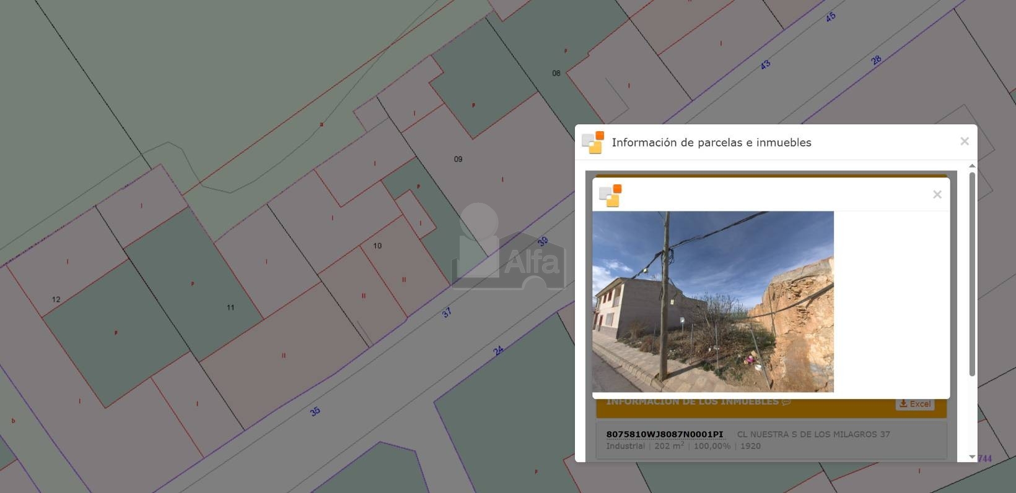Image resolution: width=1016 pixels, height=493 pixels.
Task: Click the dialog scrollbar's down arrow
Action: 972,457
